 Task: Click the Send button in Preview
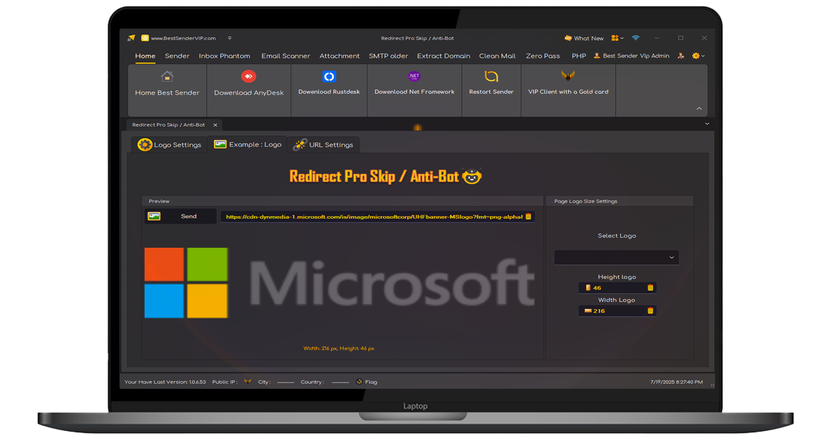click(180, 216)
